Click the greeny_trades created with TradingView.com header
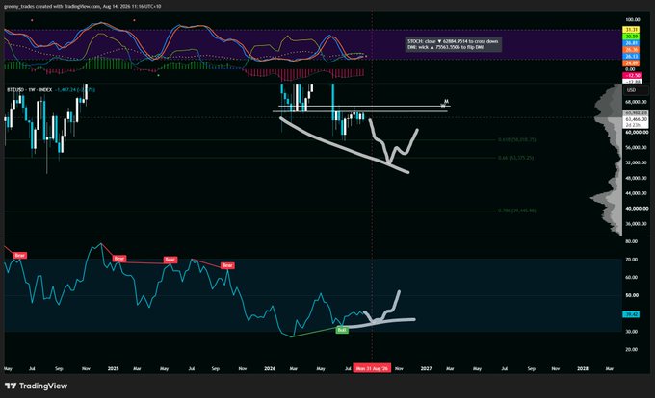 82,7
